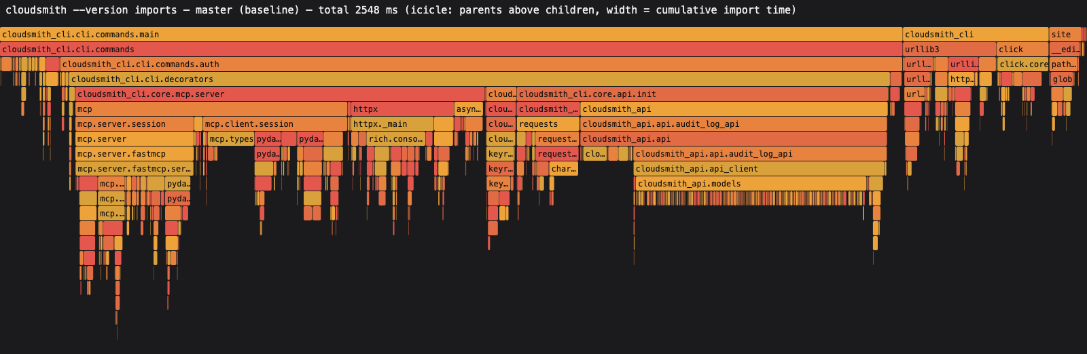Click the mcp.server frame
Viewport: 1087px width, 354px height.
point(135,139)
